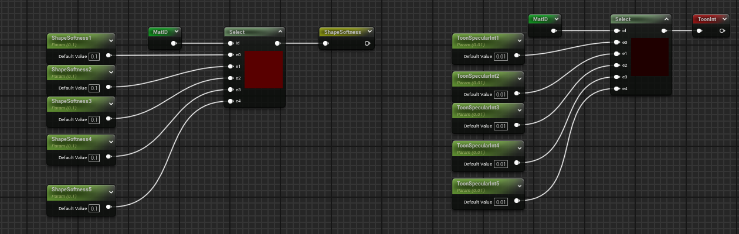Click the e0 input pin on the Select node feeding ToonInt
Image resolution: width=739 pixels, height=234 pixels.
616,42
